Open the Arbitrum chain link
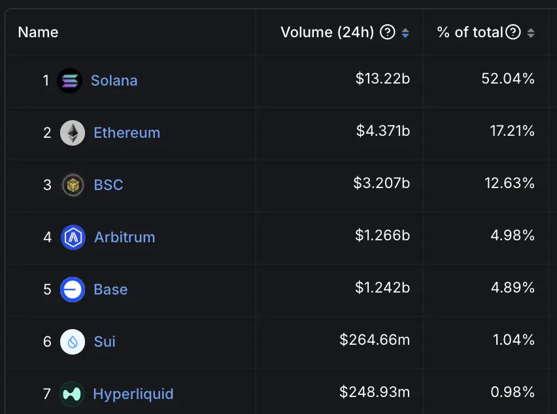The height and width of the screenshot is (414, 557). click(125, 237)
